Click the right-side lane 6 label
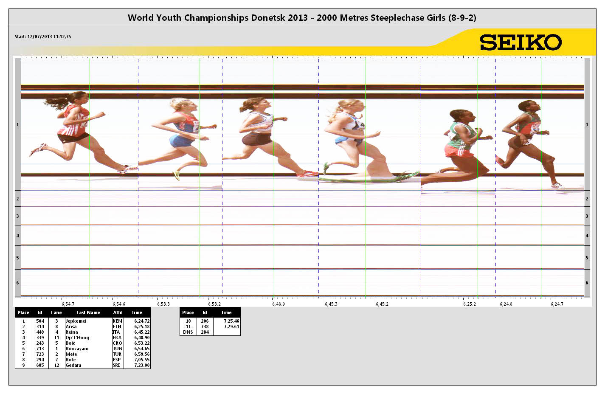The height and width of the screenshot is (394, 605). (x=587, y=283)
